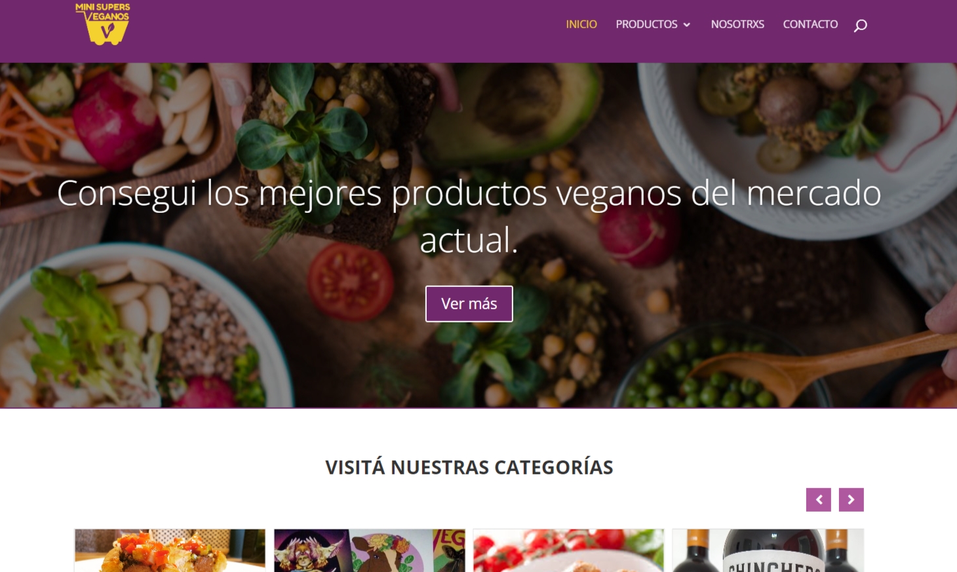Open the Contacto page link

[x=810, y=24]
